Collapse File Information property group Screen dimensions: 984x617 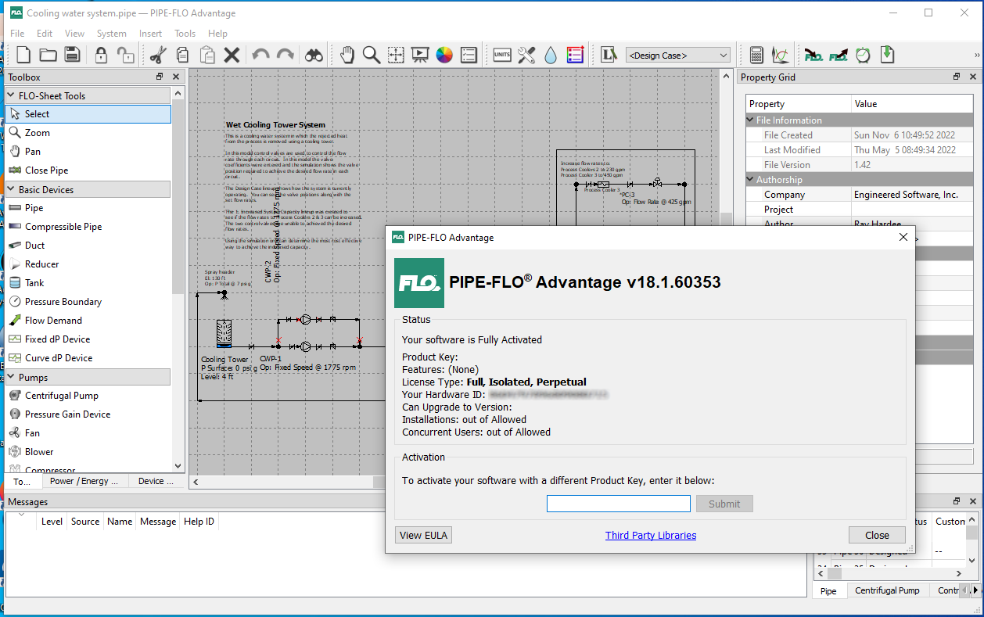pos(750,120)
